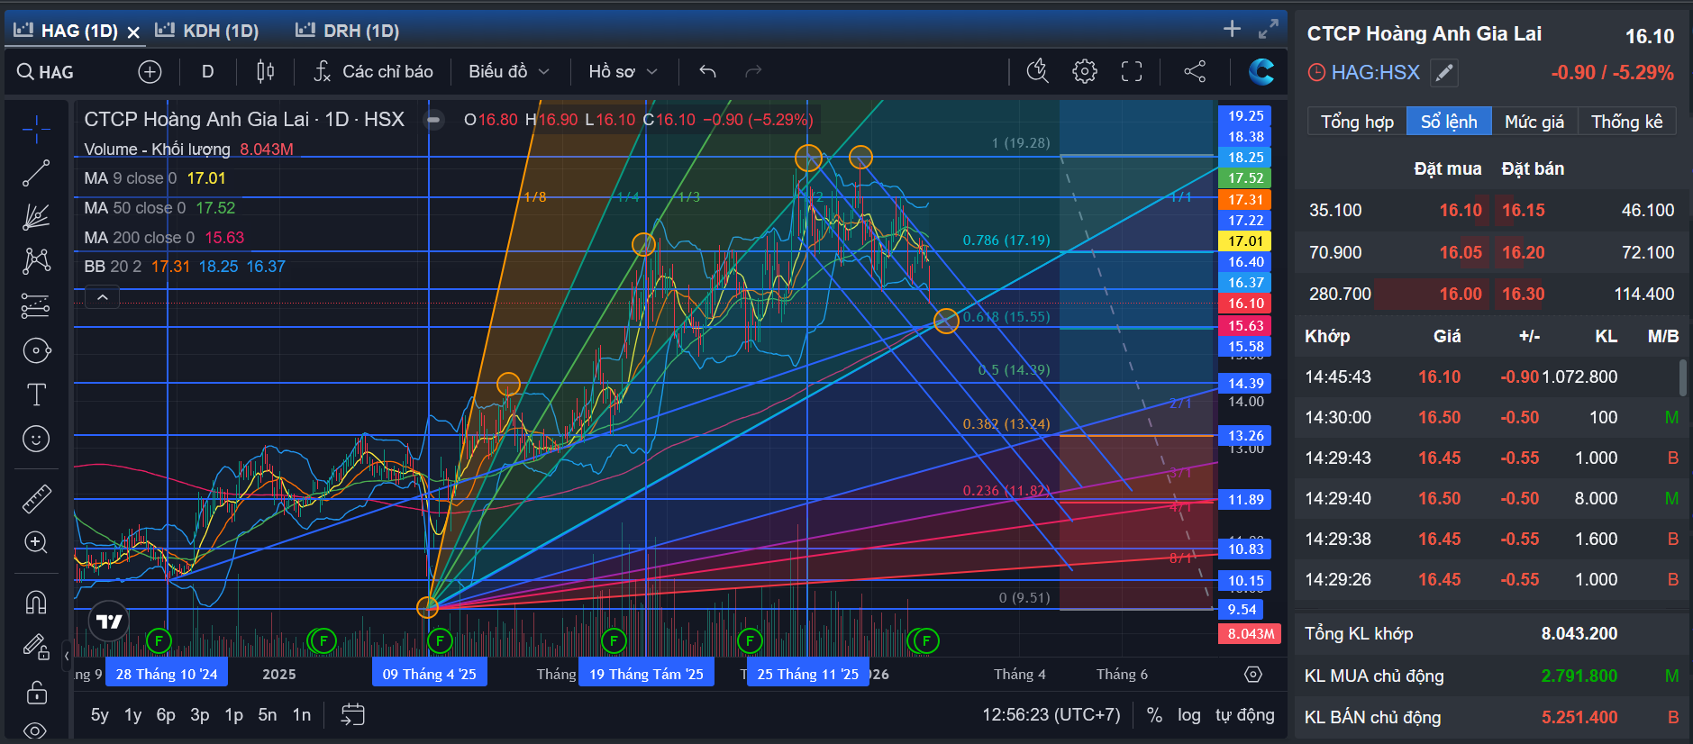The height and width of the screenshot is (744, 1693).
Task: Open the time axis settings gear
Action: [x=1253, y=675]
